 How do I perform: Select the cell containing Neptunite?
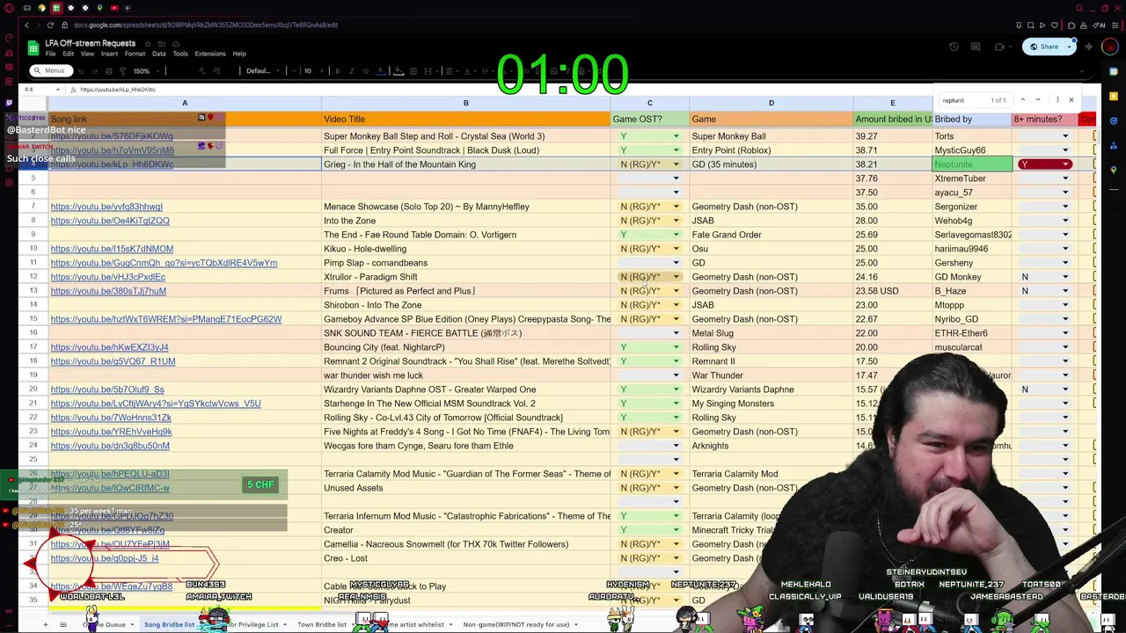(972, 164)
